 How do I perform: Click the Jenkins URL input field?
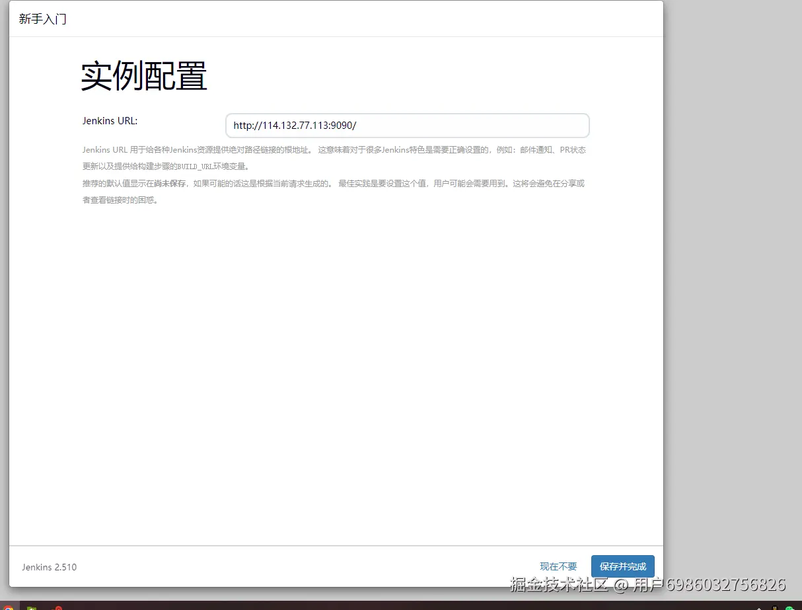click(x=407, y=126)
